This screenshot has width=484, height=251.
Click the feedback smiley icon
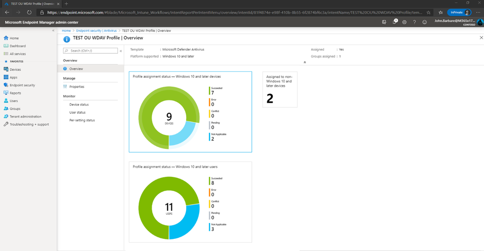425,22
